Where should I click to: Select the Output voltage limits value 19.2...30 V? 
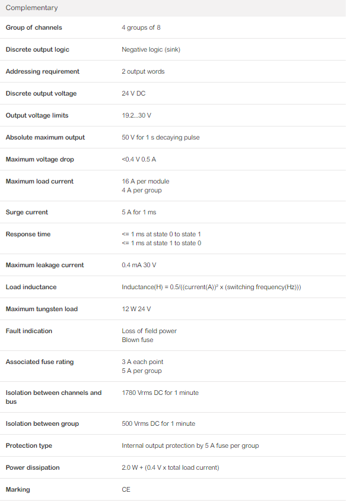[x=136, y=115]
